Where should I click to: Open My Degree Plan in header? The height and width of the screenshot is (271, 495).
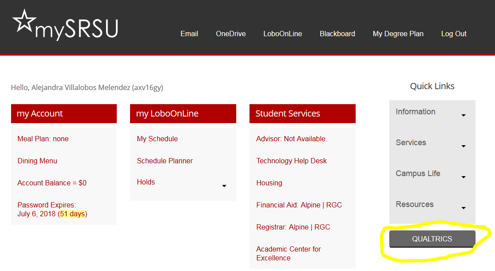398,34
